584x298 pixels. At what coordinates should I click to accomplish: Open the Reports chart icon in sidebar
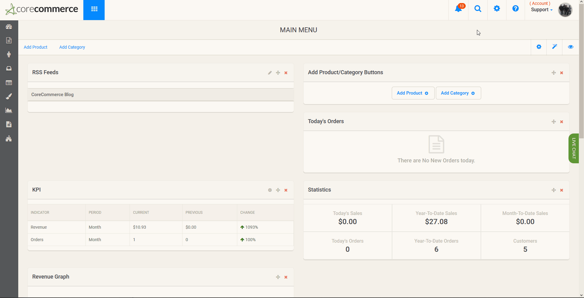point(9,110)
